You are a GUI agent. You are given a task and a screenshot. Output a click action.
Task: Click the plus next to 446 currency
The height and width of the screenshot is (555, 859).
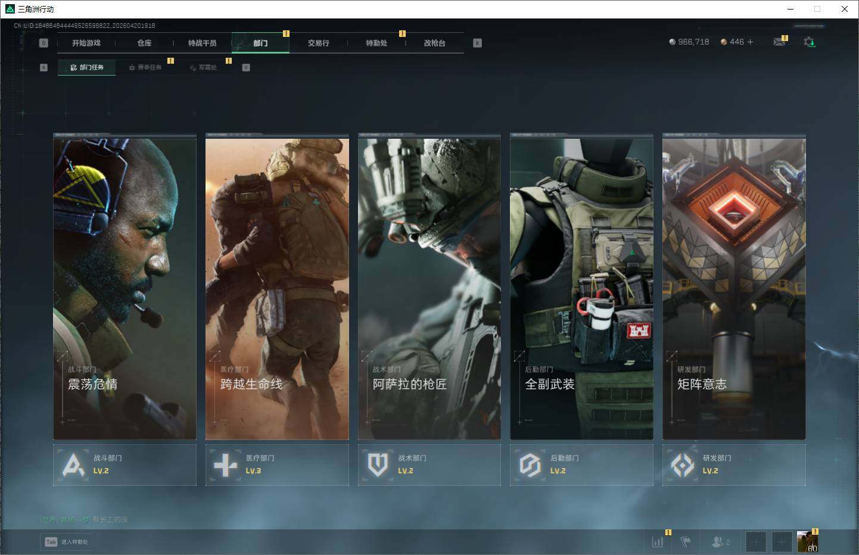click(x=750, y=42)
